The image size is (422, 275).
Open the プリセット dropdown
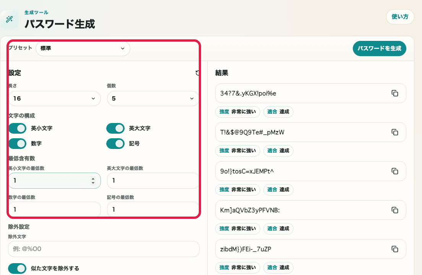83,49
